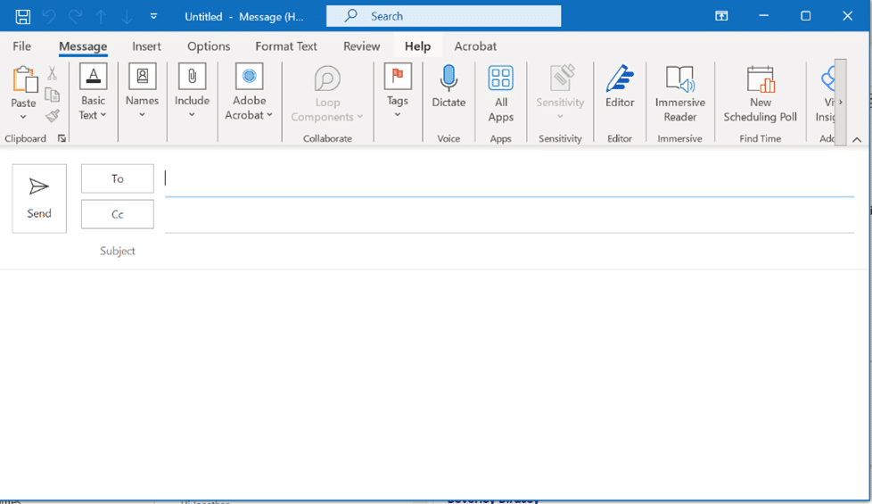The image size is (872, 504).
Task: Click the Previous Item up arrow
Action: pyautogui.click(x=101, y=17)
